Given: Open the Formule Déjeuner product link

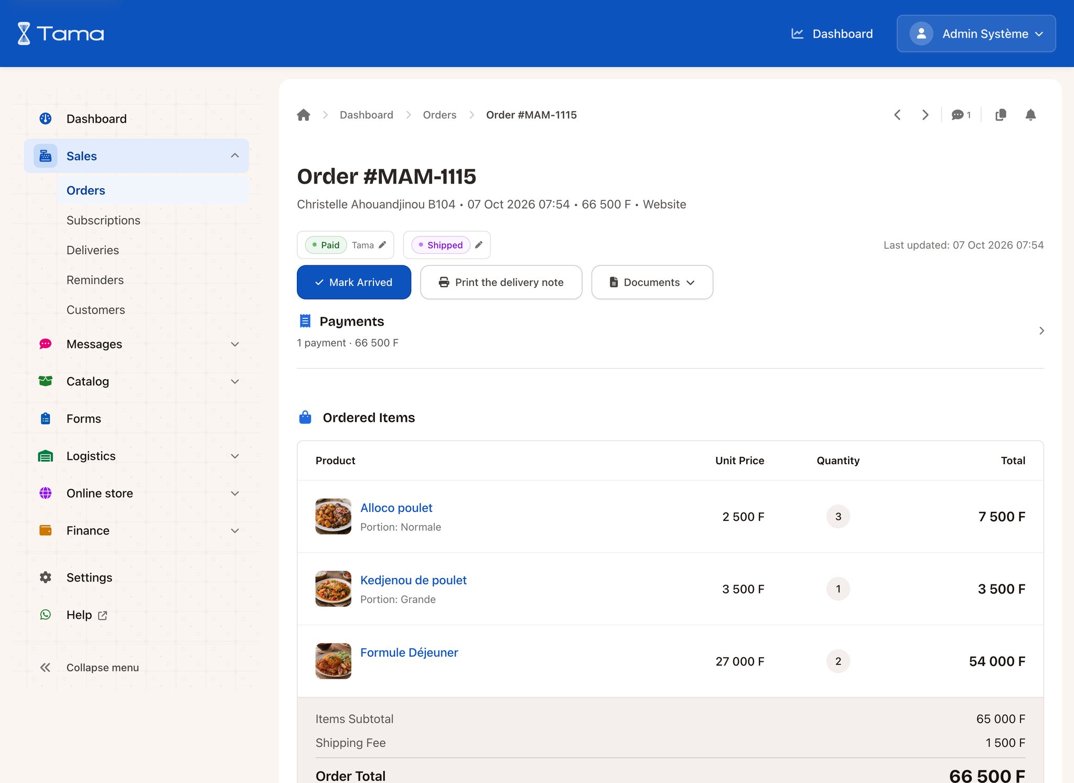Looking at the screenshot, I should coord(409,652).
